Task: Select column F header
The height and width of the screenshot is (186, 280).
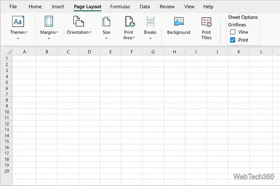Action: click(x=132, y=52)
